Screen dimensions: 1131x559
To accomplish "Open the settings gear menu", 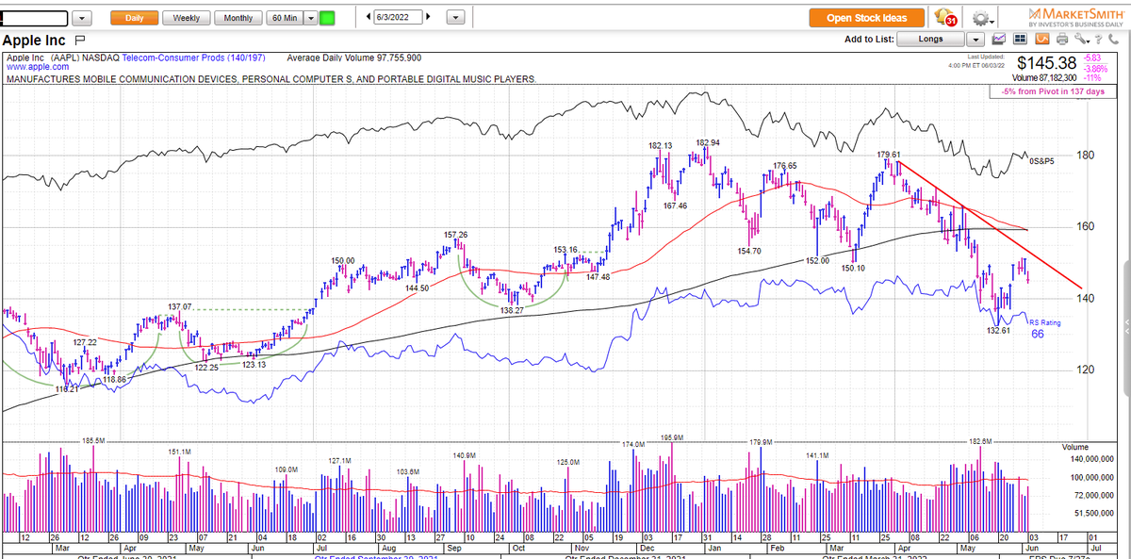I will click(985, 18).
